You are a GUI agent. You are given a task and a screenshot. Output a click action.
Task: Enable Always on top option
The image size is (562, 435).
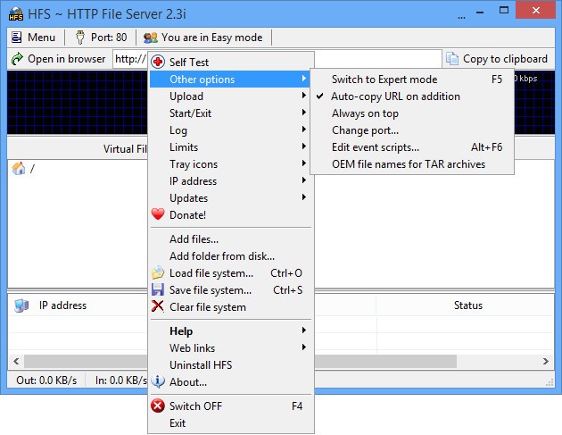point(365,113)
